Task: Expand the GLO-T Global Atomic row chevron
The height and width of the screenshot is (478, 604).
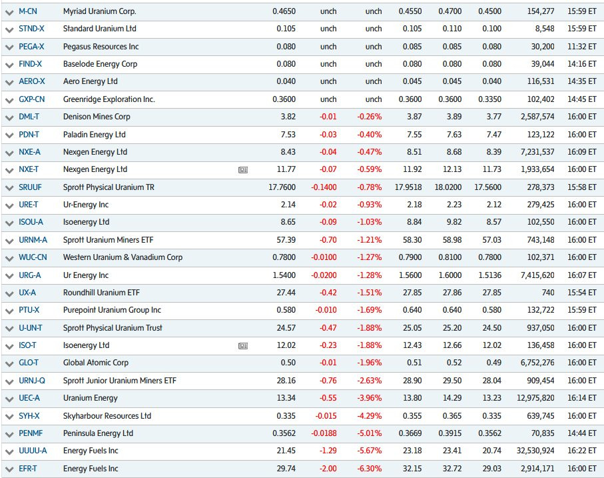Action: [9, 364]
